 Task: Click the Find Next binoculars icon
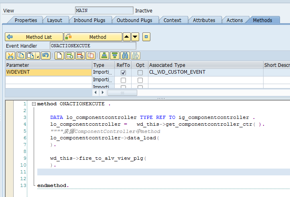tap(136, 56)
